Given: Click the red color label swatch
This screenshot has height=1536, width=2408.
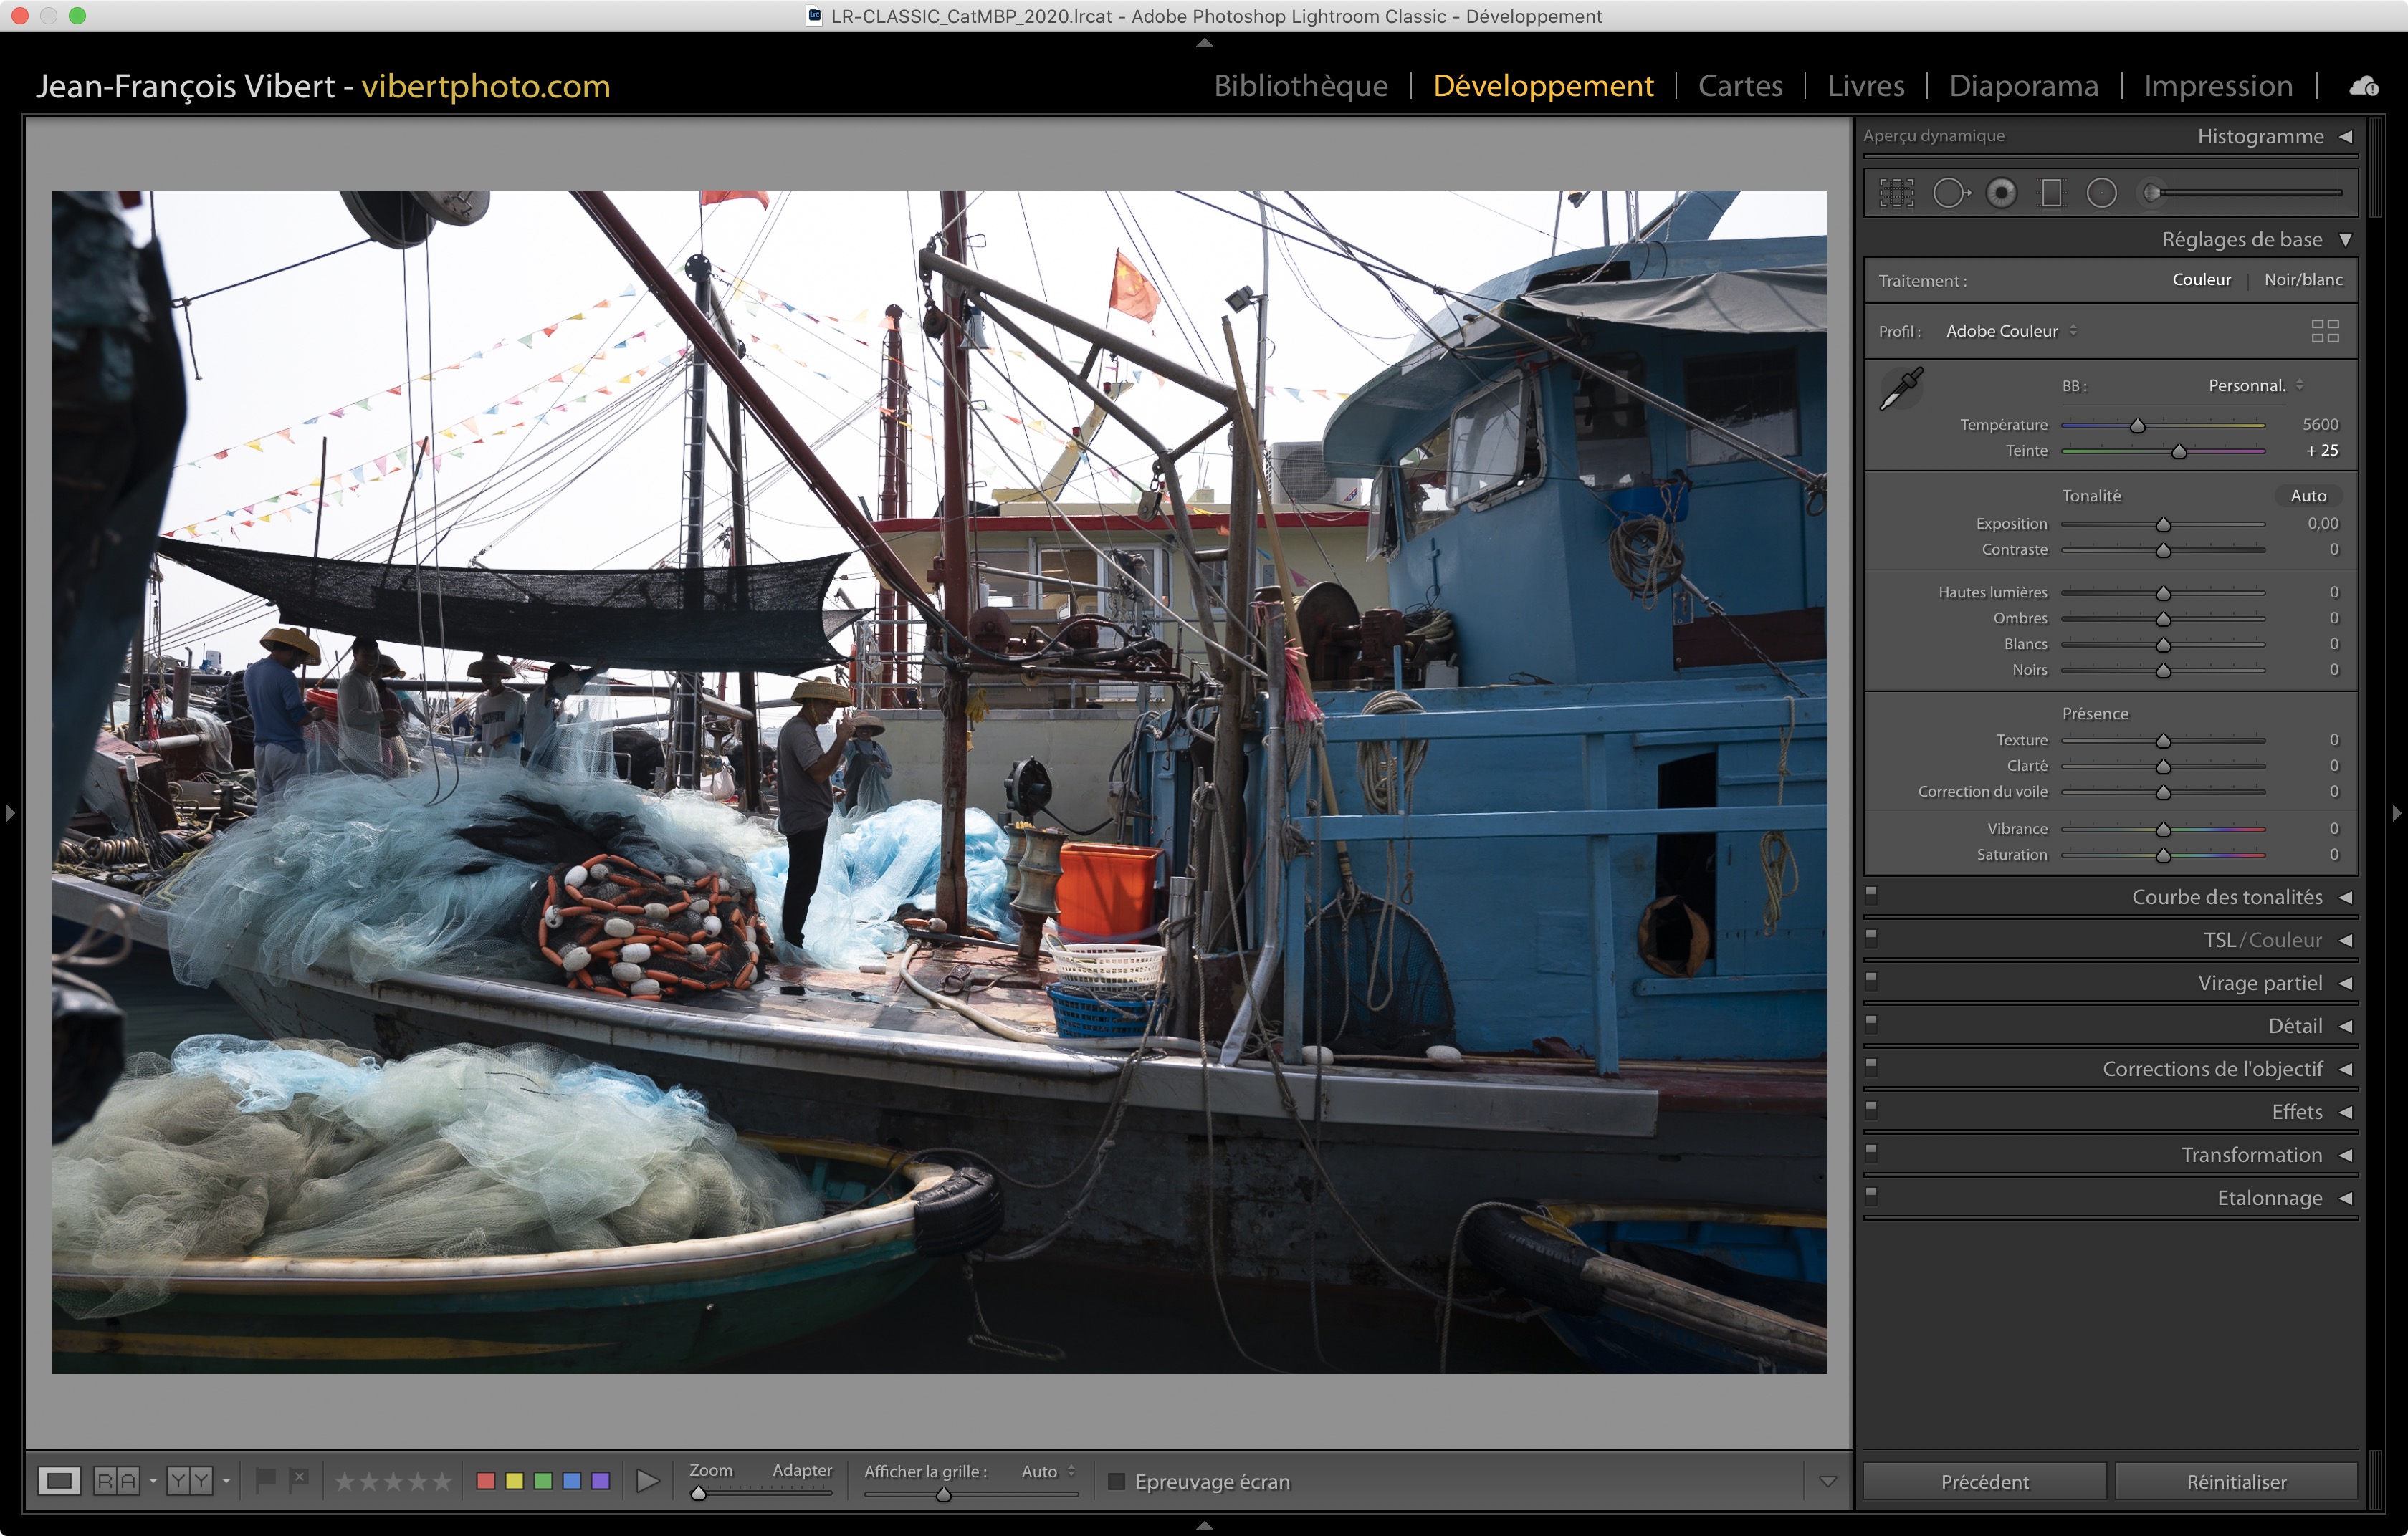Looking at the screenshot, I should (486, 1481).
